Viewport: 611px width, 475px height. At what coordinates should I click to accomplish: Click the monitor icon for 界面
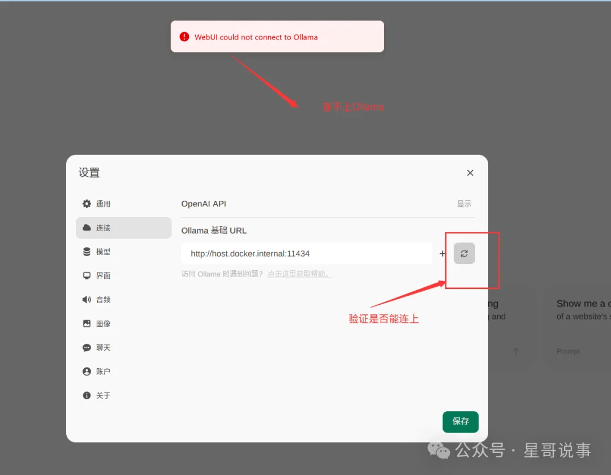pyautogui.click(x=87, y=275)
